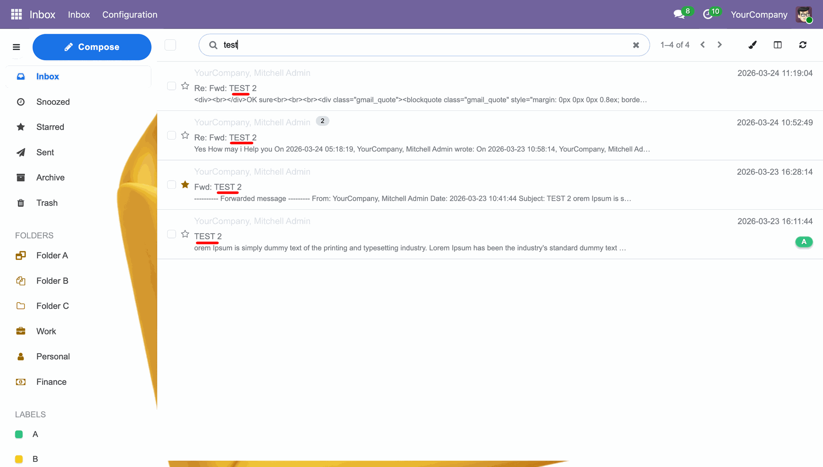Open message 'Yes How may i Help you'

pyautogui.click(x=490, y=136)
